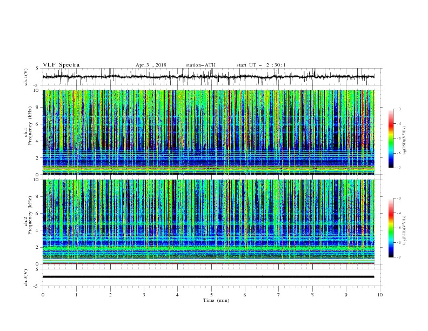This screenshot has width=428, height=331.
Task: Click time axis tick label "10"
Action: tap(380, 295)
